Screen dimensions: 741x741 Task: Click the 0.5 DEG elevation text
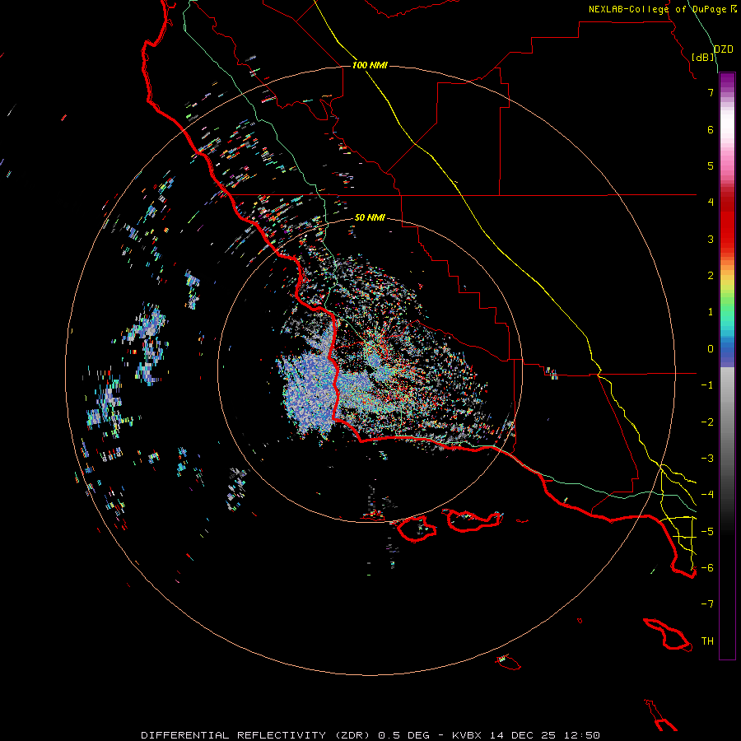coord(404,735)
